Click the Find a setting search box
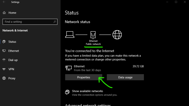 [30, 22]
